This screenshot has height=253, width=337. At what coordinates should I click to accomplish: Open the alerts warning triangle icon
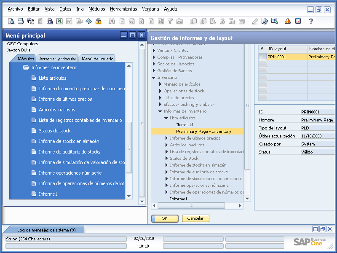[x=287, y=21]
